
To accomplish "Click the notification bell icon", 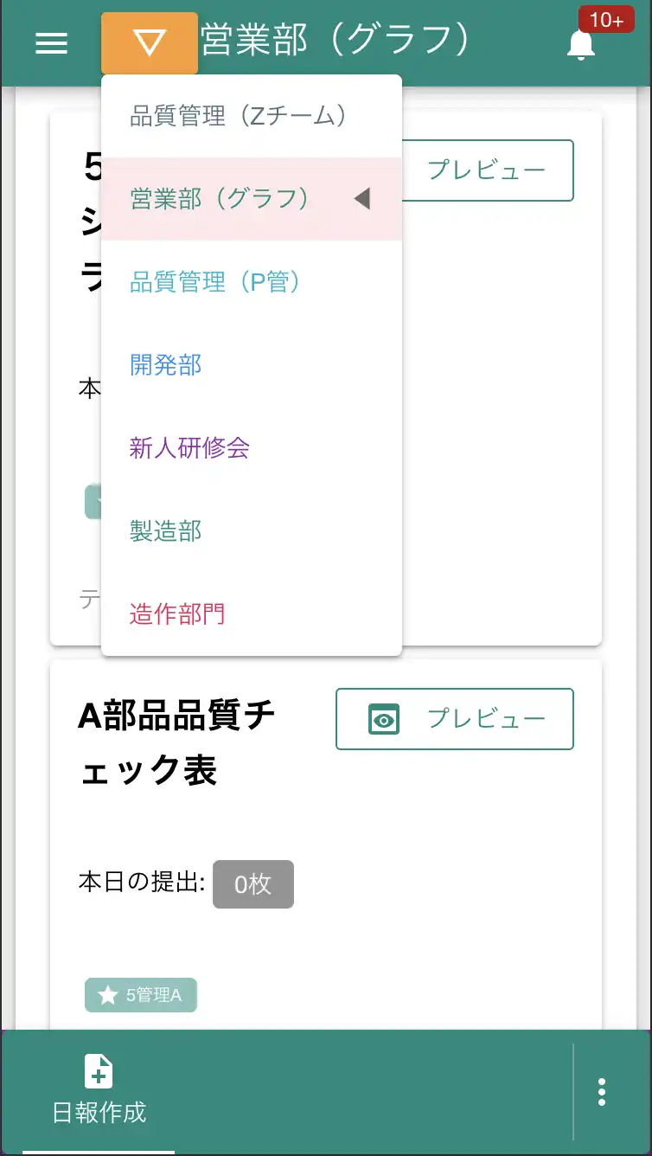I will (x=580, y=45).
